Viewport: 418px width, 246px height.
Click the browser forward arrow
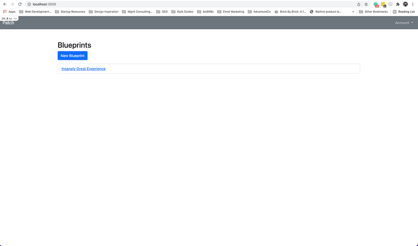pyautogui.click(x=12, y=4)
